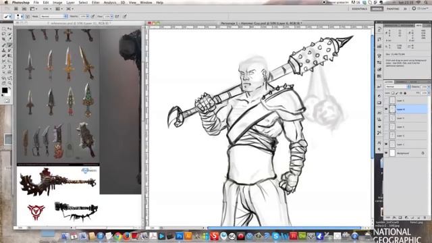Select the Clone Stamp tool
The image size is (432, 243).
click(x=4, y=51)
